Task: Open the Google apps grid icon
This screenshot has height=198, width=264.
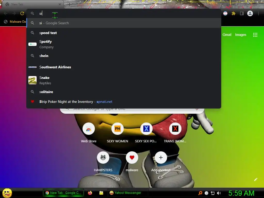Action: [255, 35]
